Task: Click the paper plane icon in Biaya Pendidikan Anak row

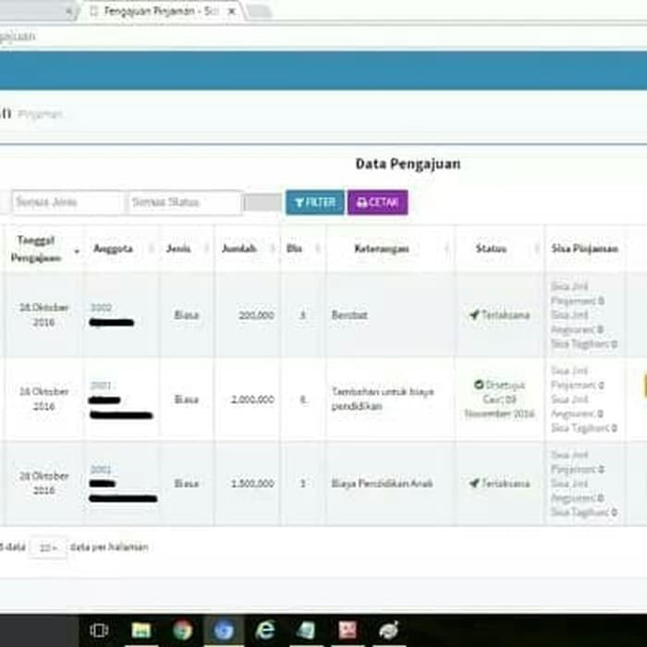Action: [474, 482]
